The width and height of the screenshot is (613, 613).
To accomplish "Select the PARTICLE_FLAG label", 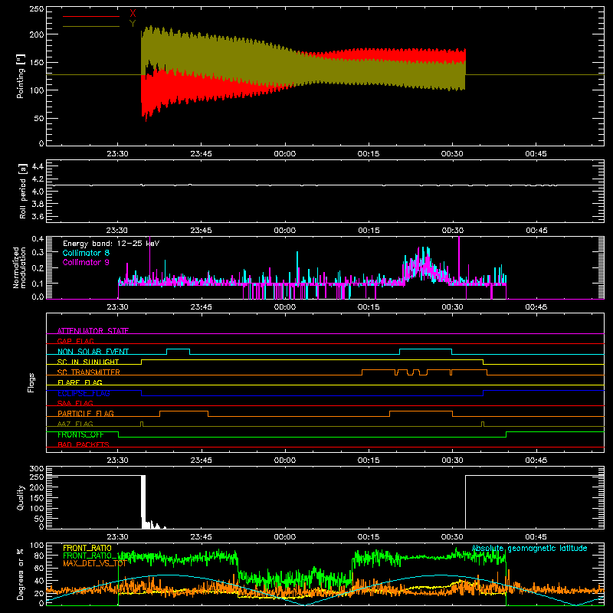I will tap(86, 413).
